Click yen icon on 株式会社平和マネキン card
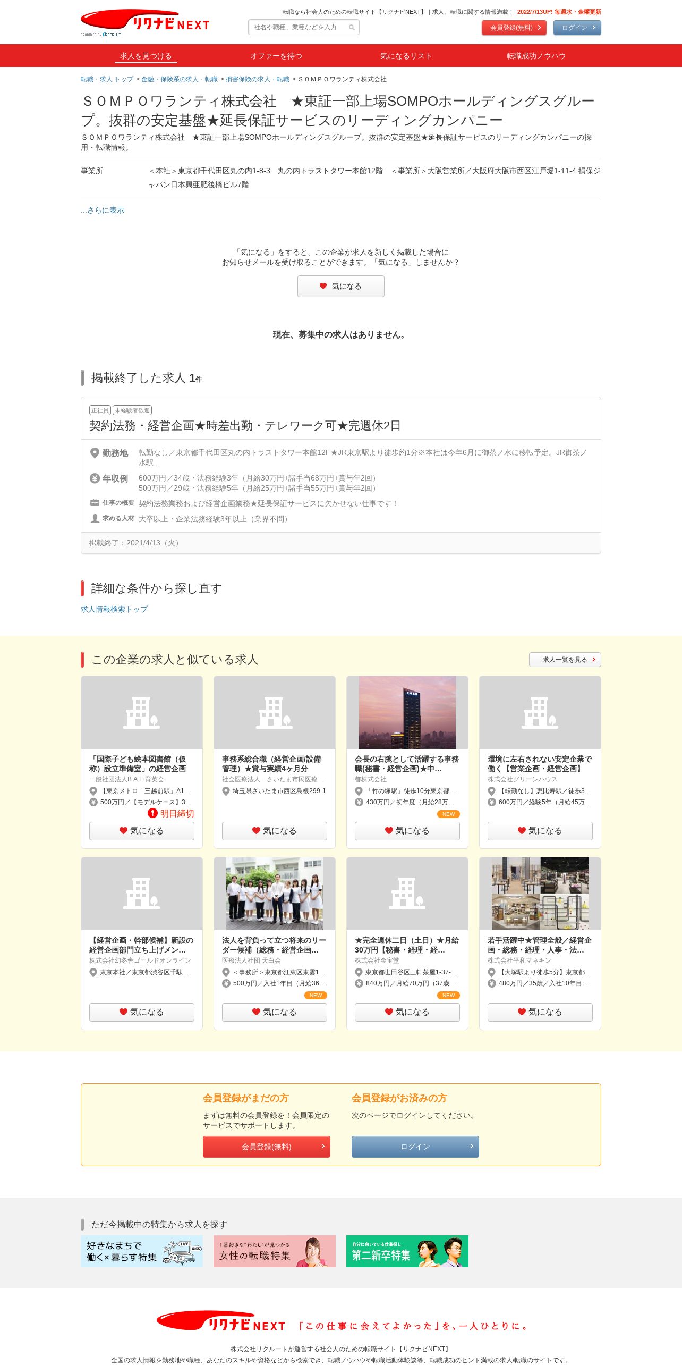The image size is (682, 1365). point(492,983)
